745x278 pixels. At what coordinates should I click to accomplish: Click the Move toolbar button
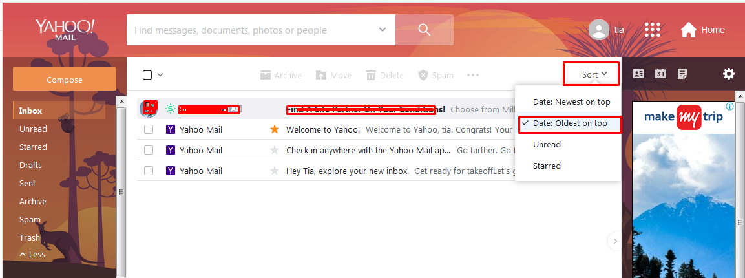[x=333, y=75]
